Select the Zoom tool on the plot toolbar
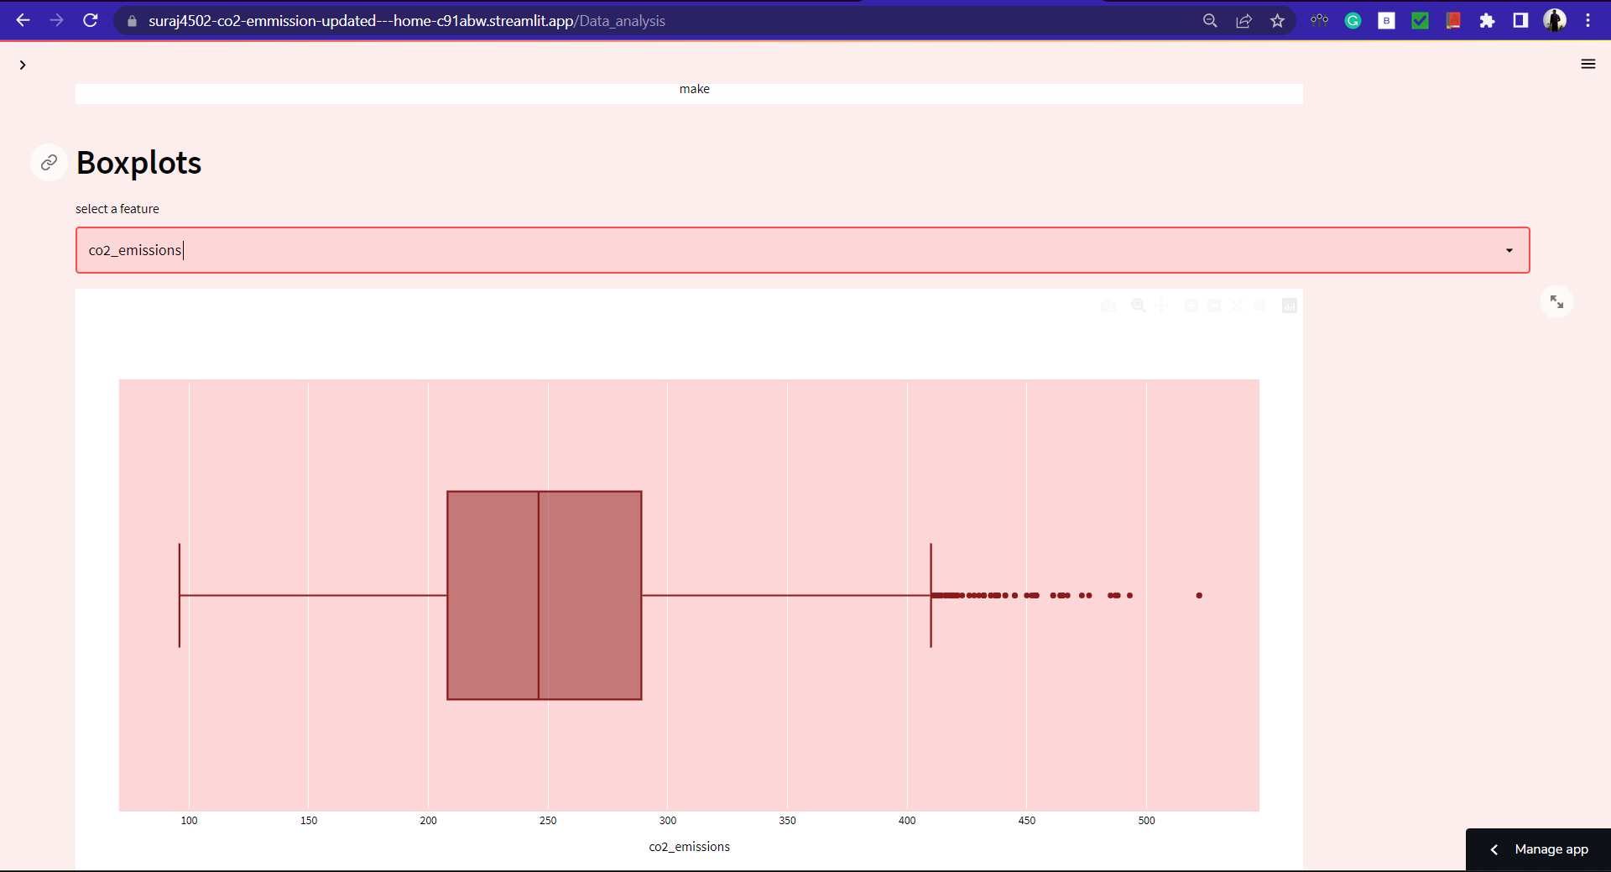 click(x=1138, y=305)
